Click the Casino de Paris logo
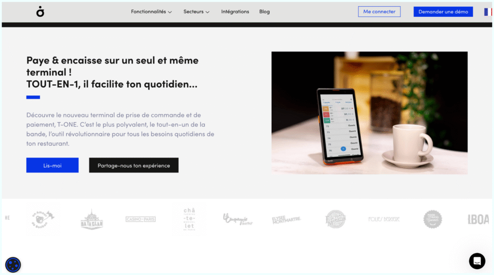Viewport: 494px width, 275px height. coord(140,219)
